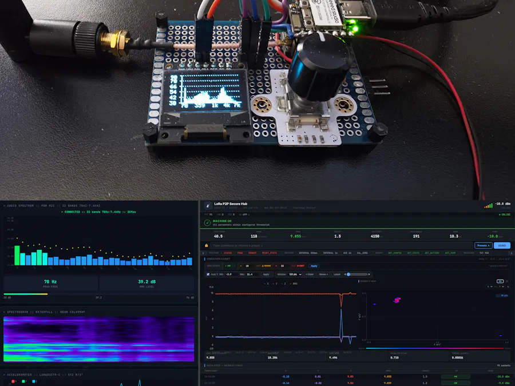Jump to older vibration data
This screenshot has height=386, width=515.
(310, 274)
